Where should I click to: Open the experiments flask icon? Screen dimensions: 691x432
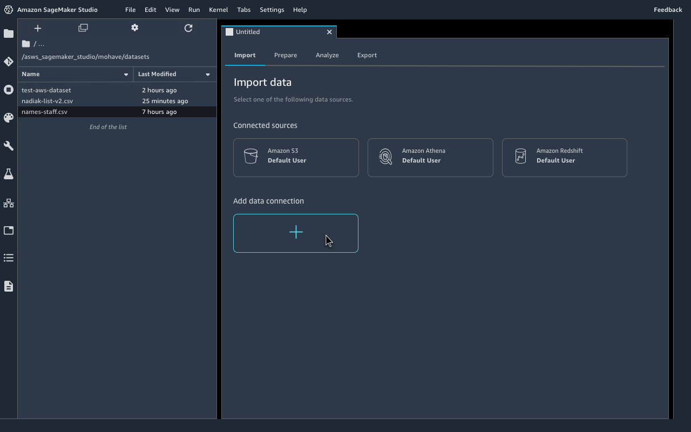coord(9,174)
